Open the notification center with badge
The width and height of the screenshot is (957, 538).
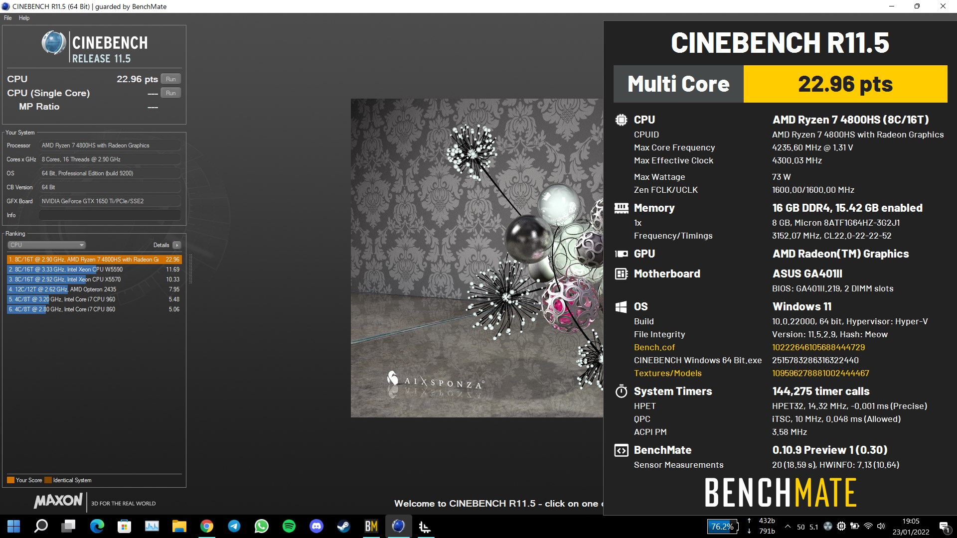click(945, 527)
